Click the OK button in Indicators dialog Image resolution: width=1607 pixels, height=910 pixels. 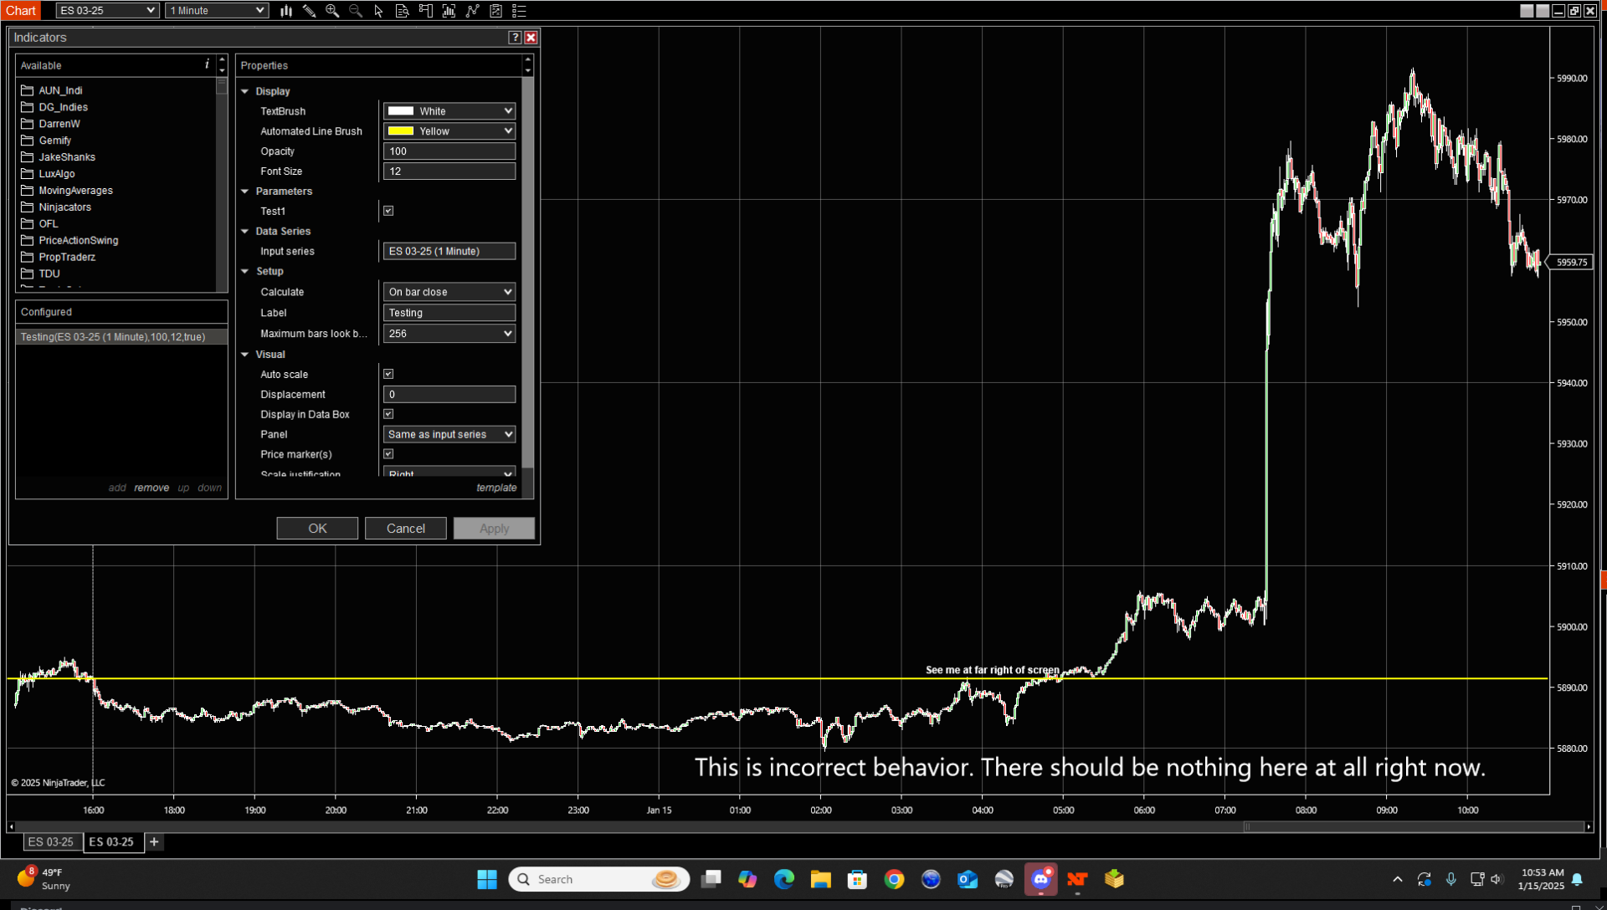[x=317, y=528]
